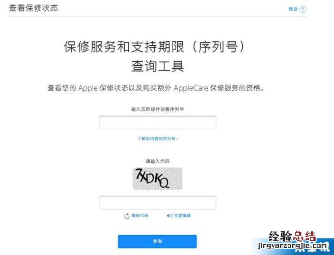
Task: Click the speaker icon for audio captcha
Action: point(170,216)
